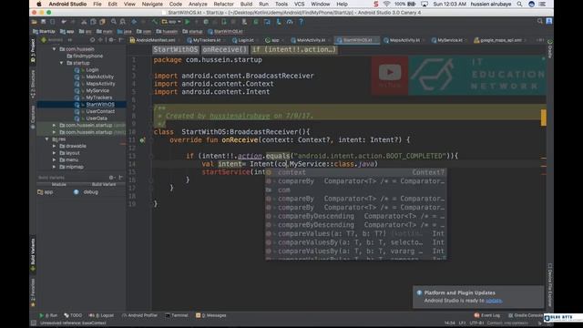Viewport: 583px width, 328px height.
Task: Click onReceive() breadcrumb in editor
Action: point(225,49)
